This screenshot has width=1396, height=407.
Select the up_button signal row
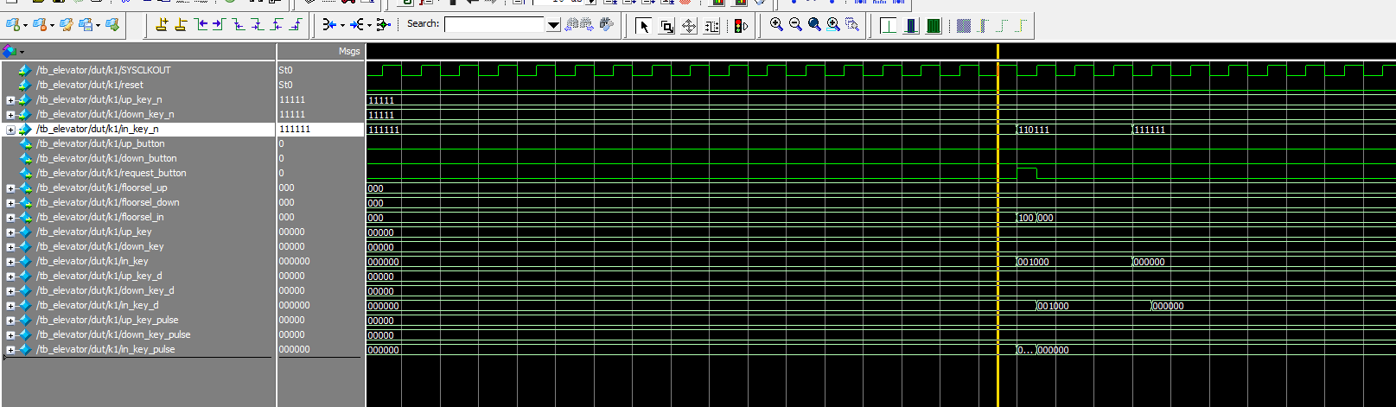point(100,143)
